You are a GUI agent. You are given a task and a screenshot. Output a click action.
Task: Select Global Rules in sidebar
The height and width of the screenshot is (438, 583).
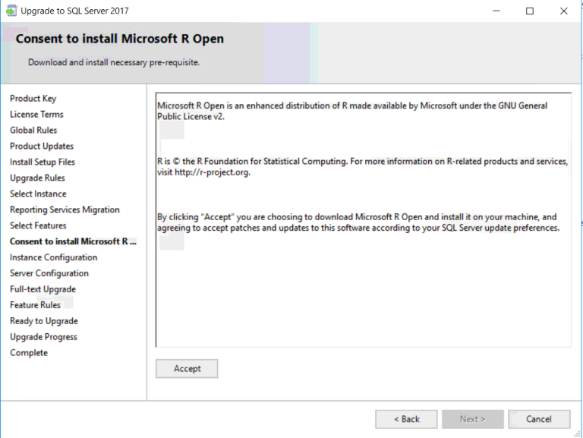tap(33, 131)
